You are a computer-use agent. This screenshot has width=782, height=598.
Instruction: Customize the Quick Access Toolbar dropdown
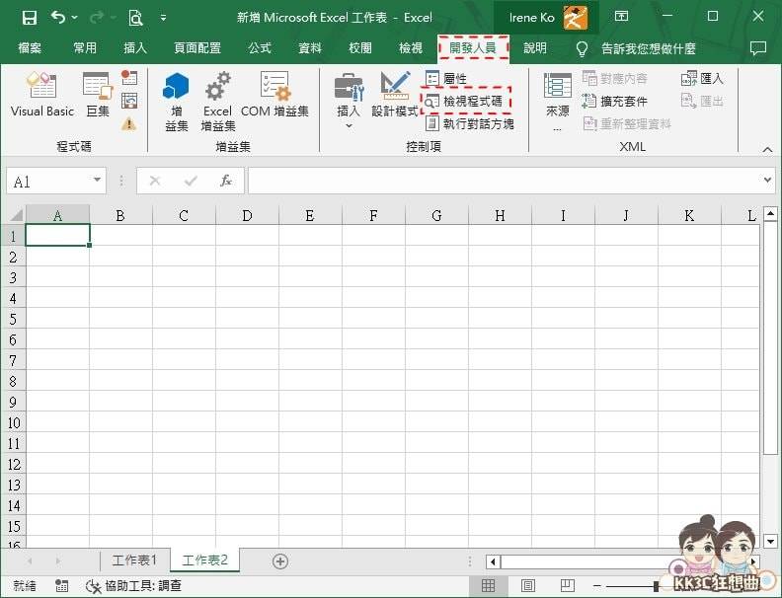pyautogui.click(x=164, y=18)
